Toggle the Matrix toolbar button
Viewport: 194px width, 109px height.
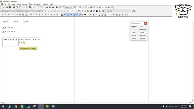tap(68, 15)
